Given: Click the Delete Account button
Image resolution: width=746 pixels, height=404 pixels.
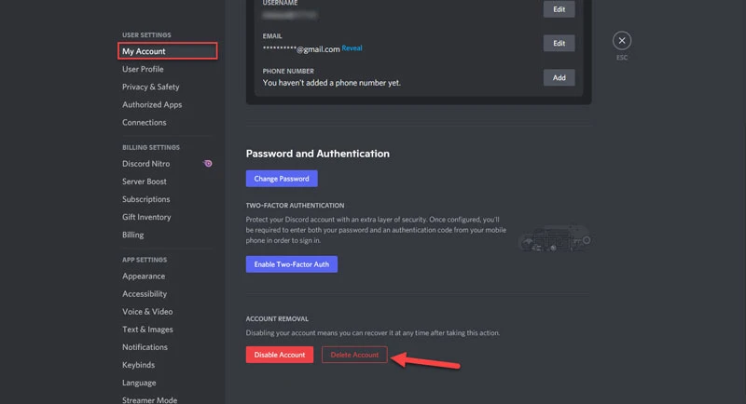Looking at the screenshot, I should (354, 355).
